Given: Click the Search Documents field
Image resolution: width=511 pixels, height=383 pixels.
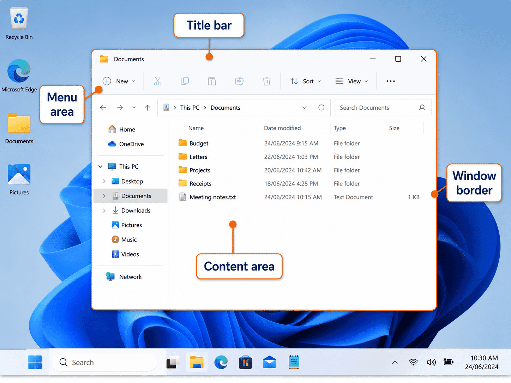Looking at the screenshot, I should (383, 108).
